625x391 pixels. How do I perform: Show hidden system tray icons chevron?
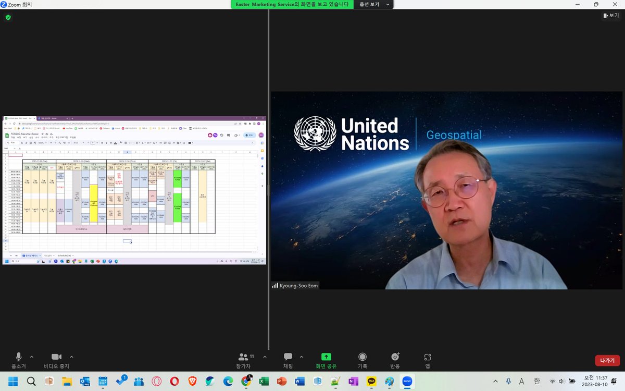pos(495,382)
